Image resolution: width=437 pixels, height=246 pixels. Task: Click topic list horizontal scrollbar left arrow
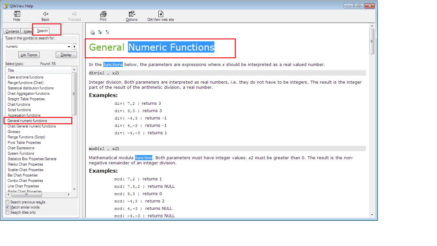pos(9,194)
